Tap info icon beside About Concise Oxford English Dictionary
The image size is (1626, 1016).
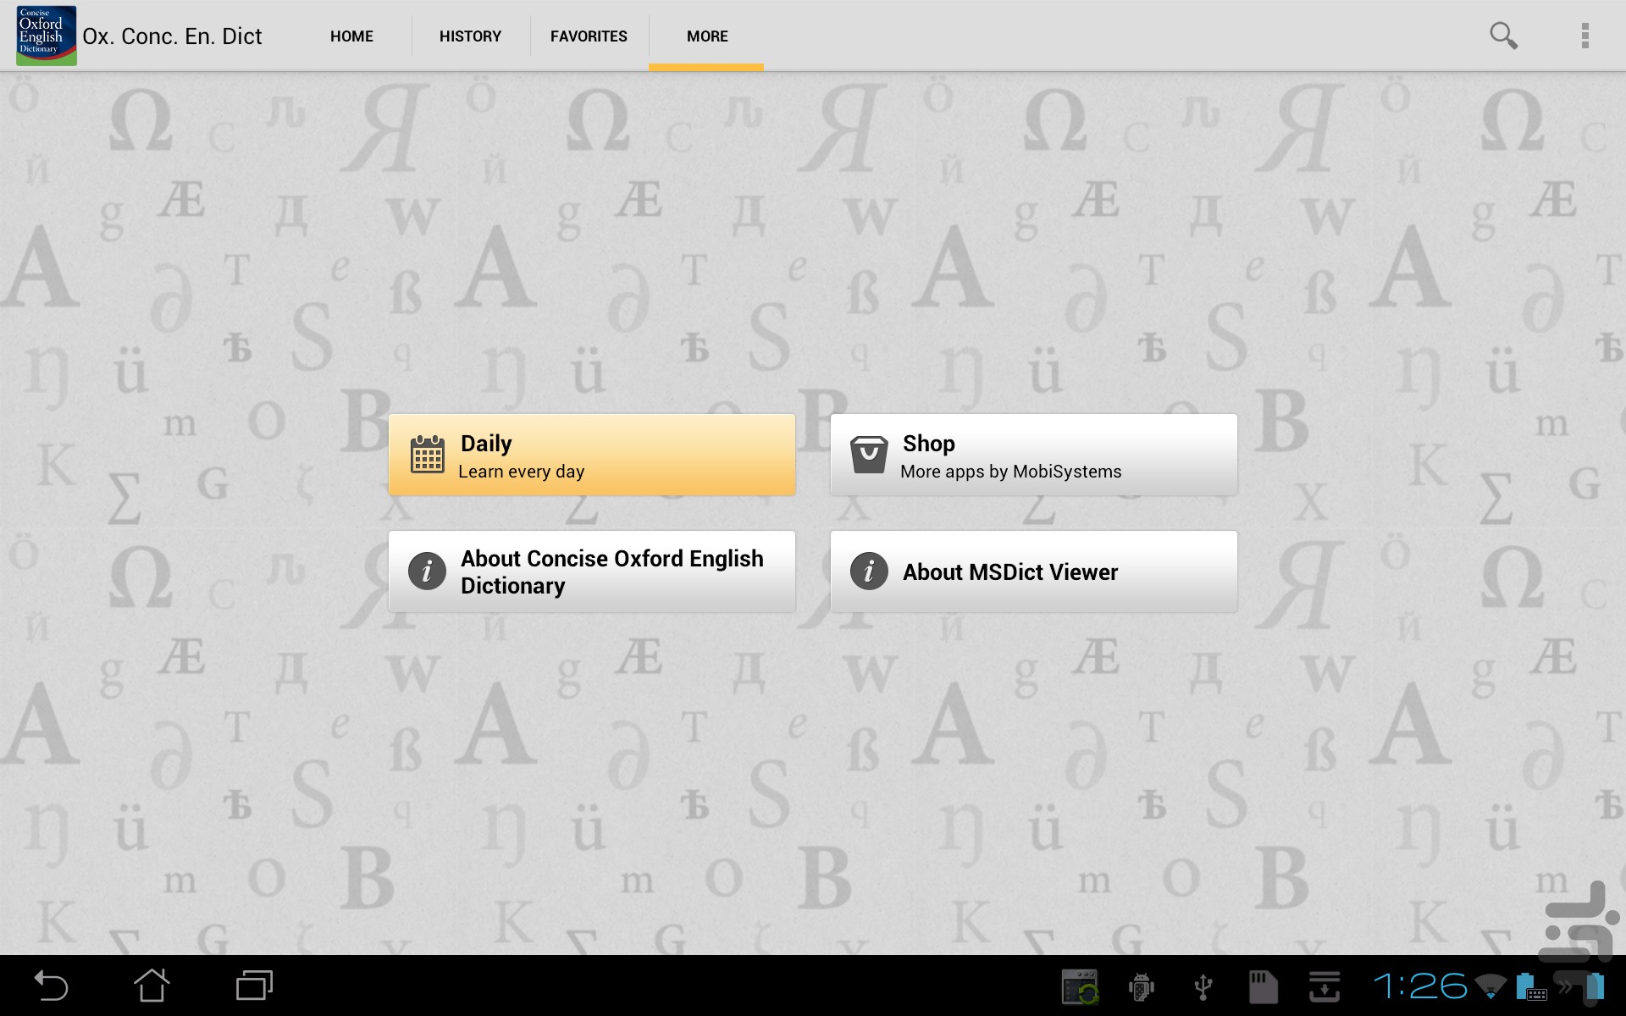click(x=427, y=571)
